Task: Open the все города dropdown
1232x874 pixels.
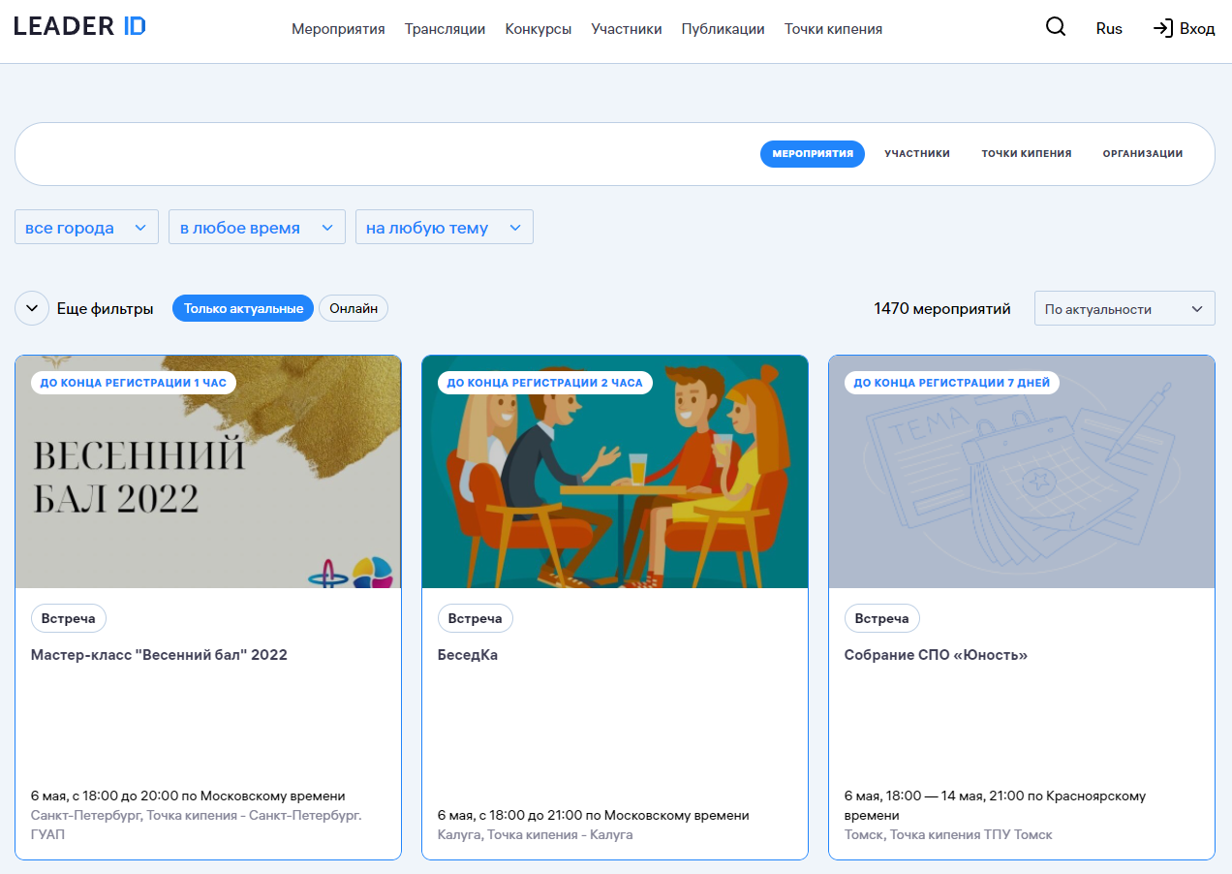Action: click(86, 228)
